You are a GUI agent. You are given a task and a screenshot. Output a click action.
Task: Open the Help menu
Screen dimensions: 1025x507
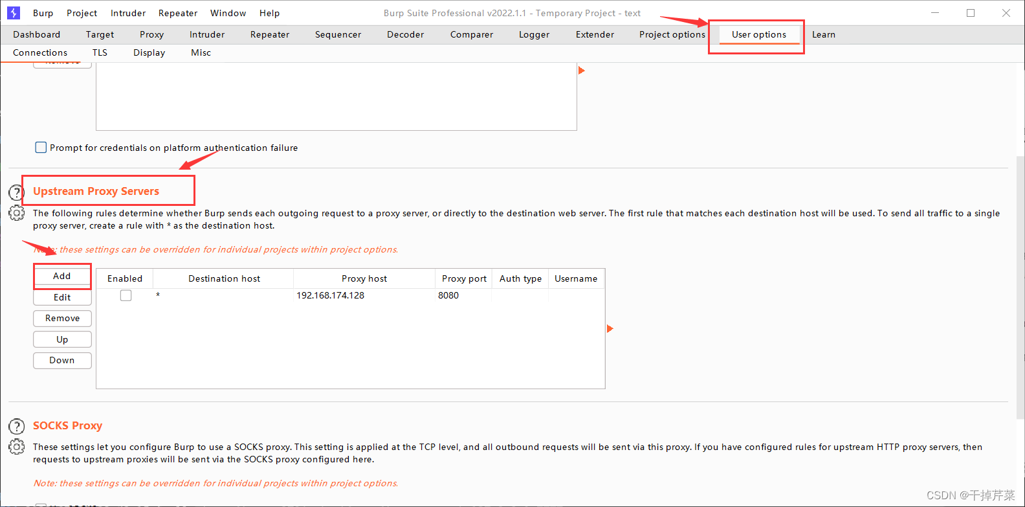(x=270, y=13)
